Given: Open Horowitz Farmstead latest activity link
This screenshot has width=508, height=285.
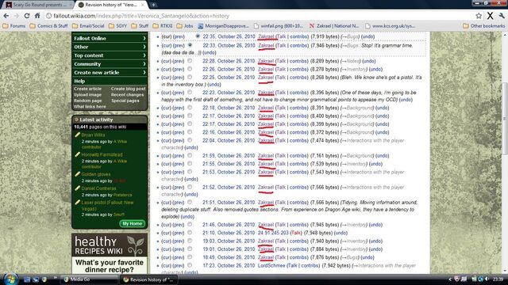Looking at the screenshot, I should 102,154.
